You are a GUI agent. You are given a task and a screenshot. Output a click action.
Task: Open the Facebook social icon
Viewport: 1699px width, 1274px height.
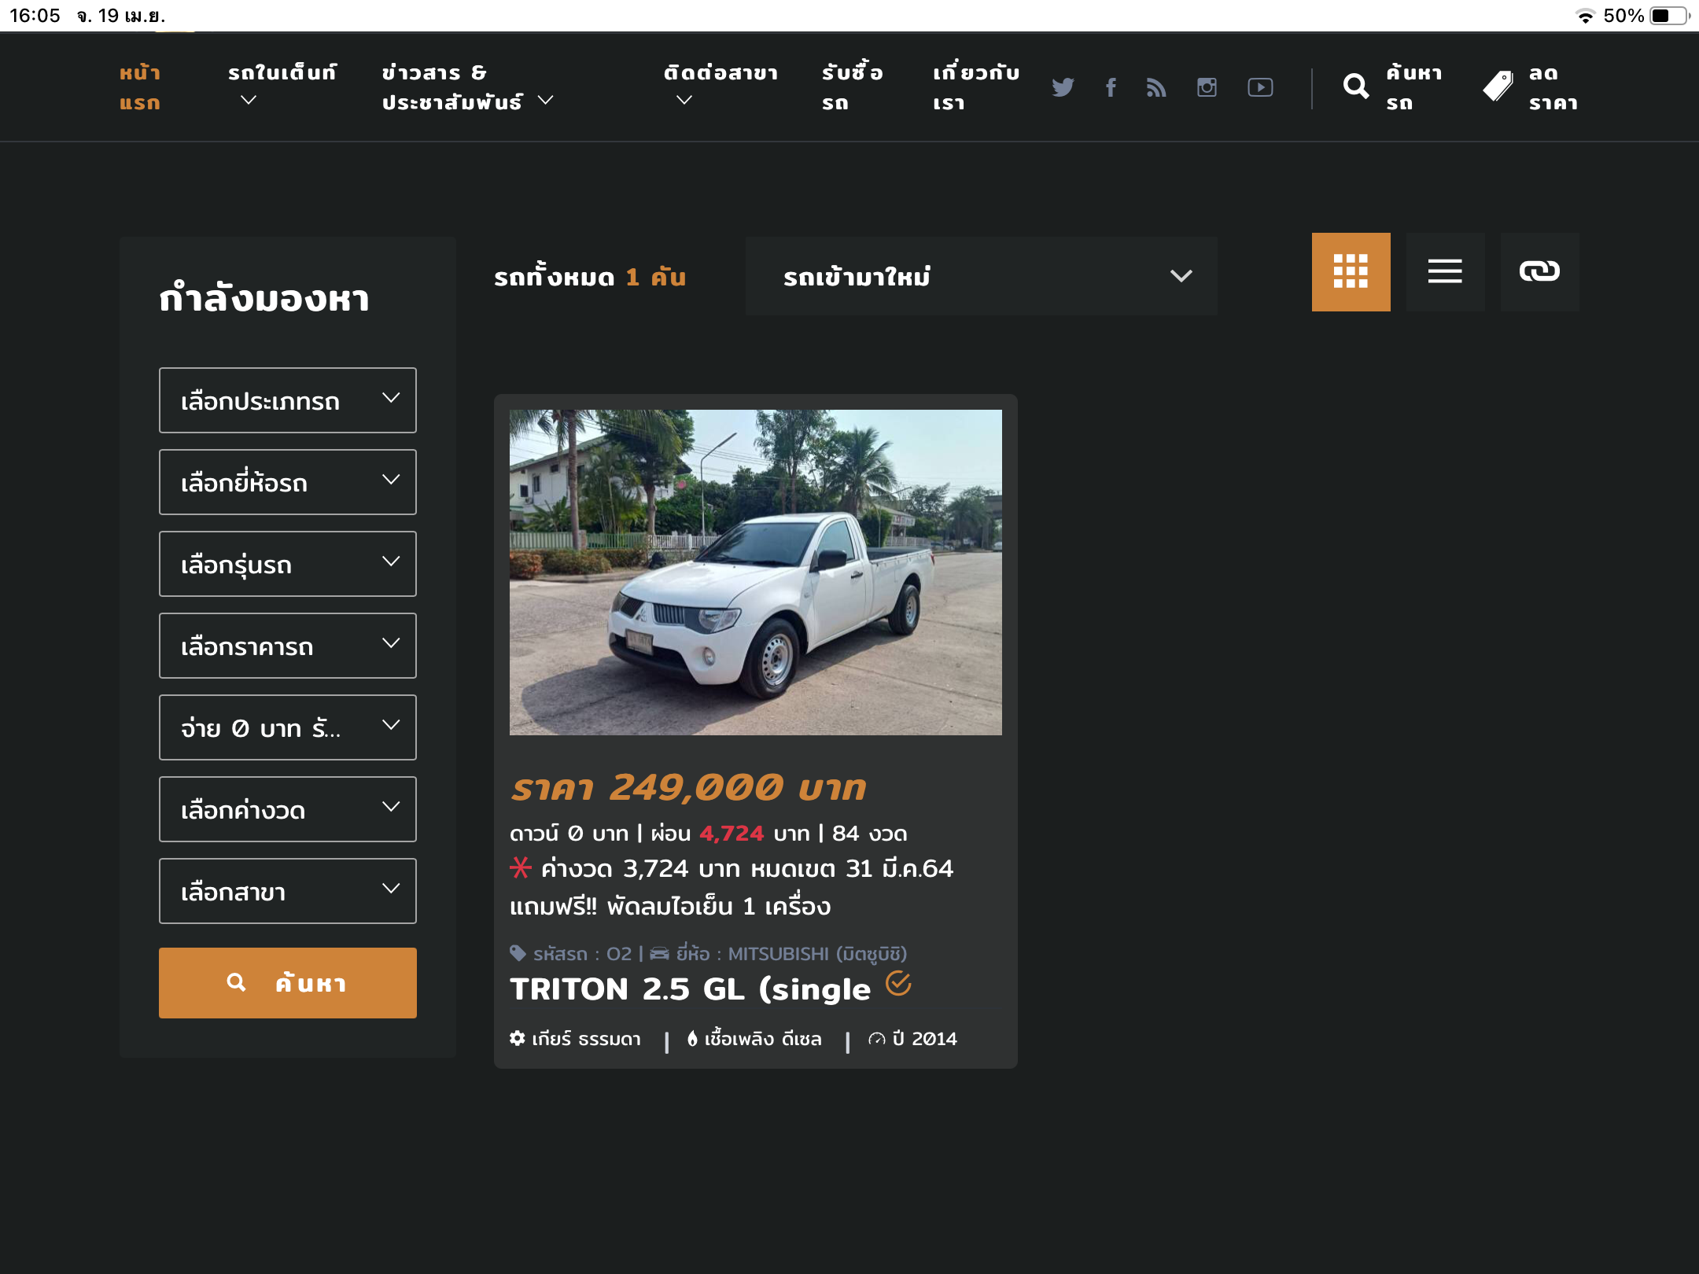coord(1111,87)
